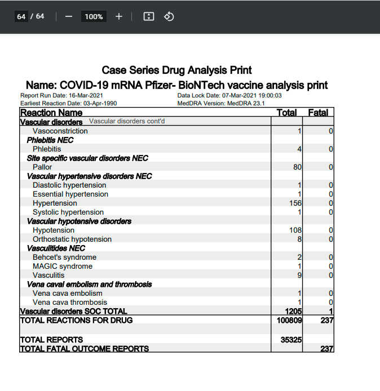Viewport: 380px width, 391px height.
Task: Click the 'TOTAL REPORTS' label
Action: [51, 340]
